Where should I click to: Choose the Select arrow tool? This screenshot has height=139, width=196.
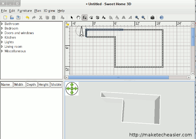coord(72,18)
